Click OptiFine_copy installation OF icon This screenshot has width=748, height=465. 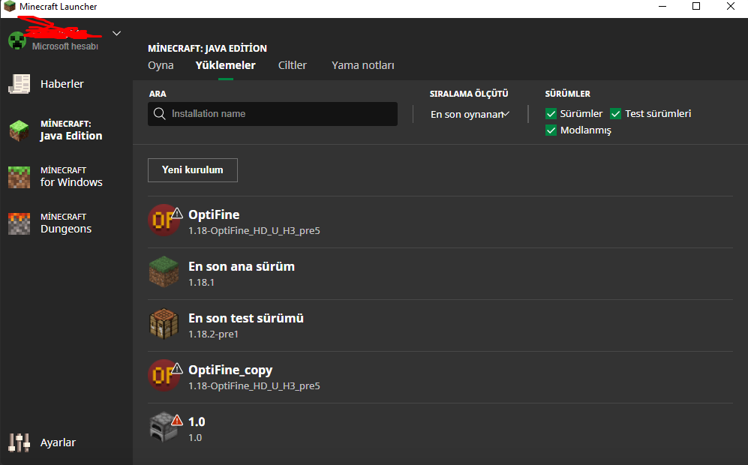[x=163, y=375]
